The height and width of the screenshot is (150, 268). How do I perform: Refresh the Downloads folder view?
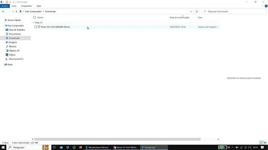(197, 12)
